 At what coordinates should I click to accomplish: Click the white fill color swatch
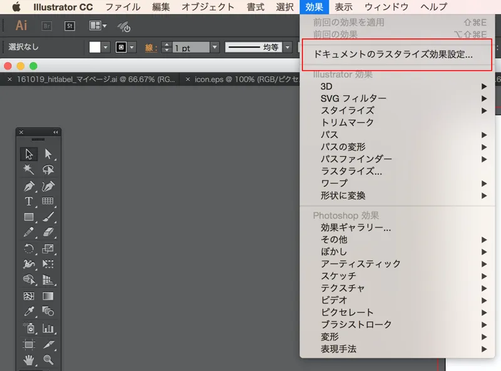[95, 48]
